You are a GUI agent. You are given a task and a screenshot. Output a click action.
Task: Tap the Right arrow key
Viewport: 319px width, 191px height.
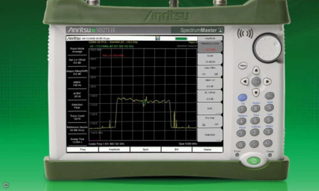267,81
